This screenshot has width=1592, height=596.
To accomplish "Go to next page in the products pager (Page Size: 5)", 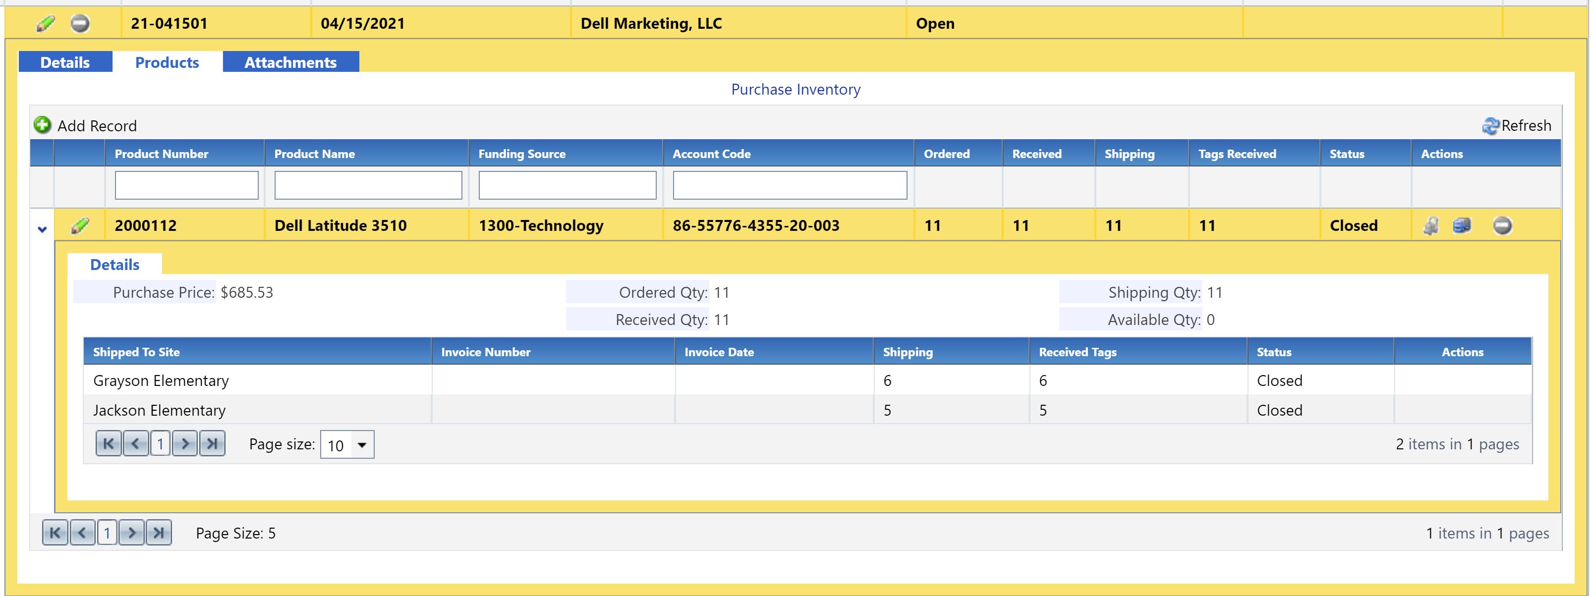I will 132,533.
